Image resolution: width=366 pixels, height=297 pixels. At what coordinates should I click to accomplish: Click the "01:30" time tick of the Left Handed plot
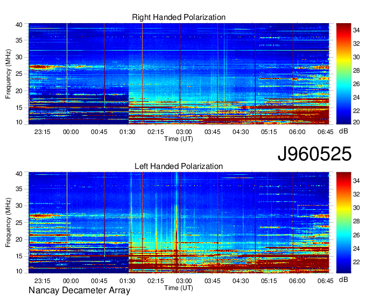pos(128,281)
